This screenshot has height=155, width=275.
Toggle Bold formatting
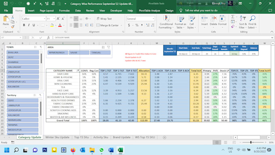[24, 25]
